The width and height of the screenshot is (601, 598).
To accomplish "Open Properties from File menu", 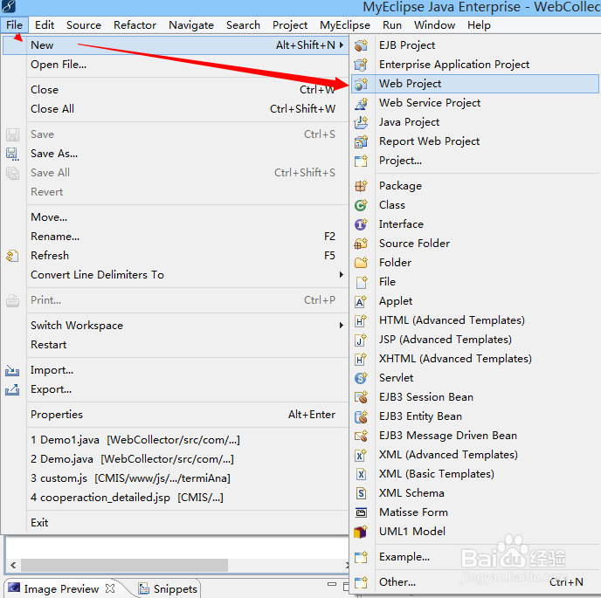I will pyautogui.click(x=176, y=415).
